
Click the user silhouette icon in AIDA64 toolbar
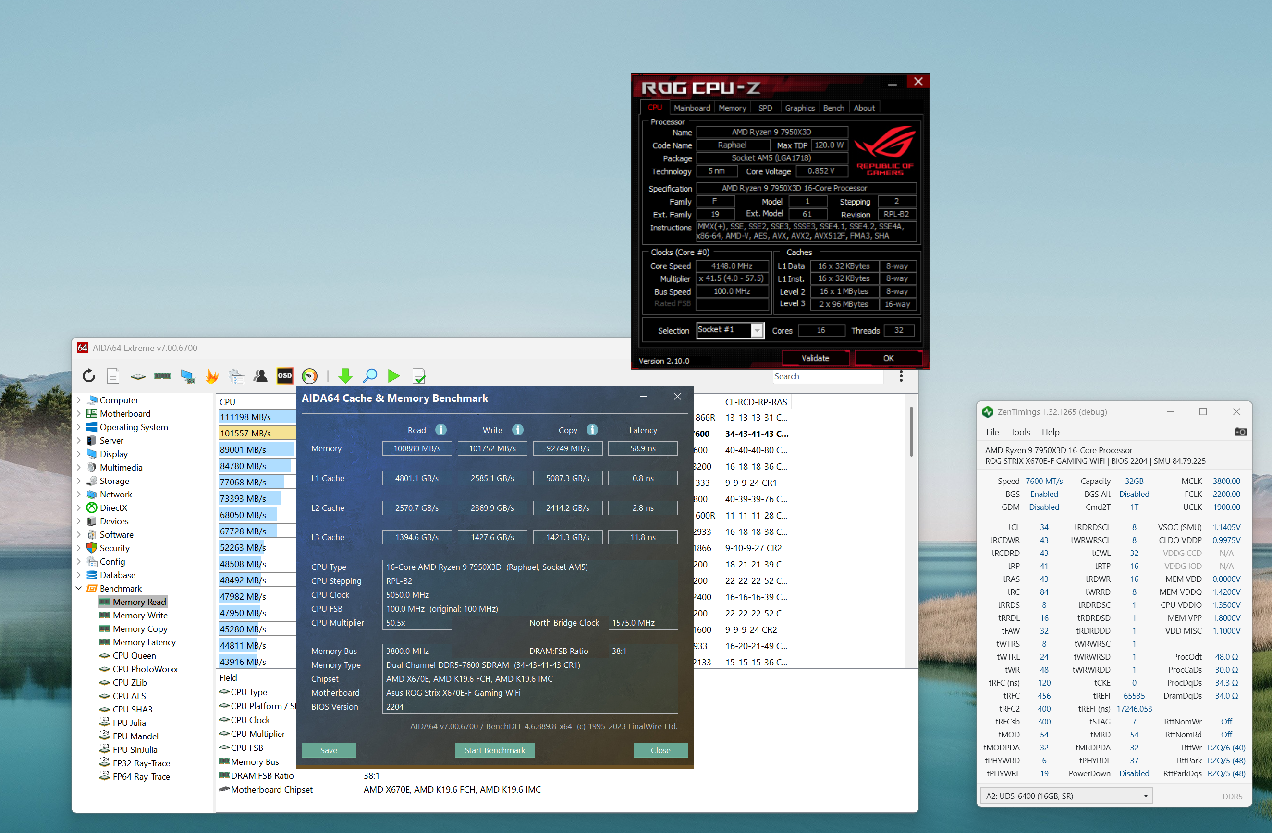[x=261, y=376]
